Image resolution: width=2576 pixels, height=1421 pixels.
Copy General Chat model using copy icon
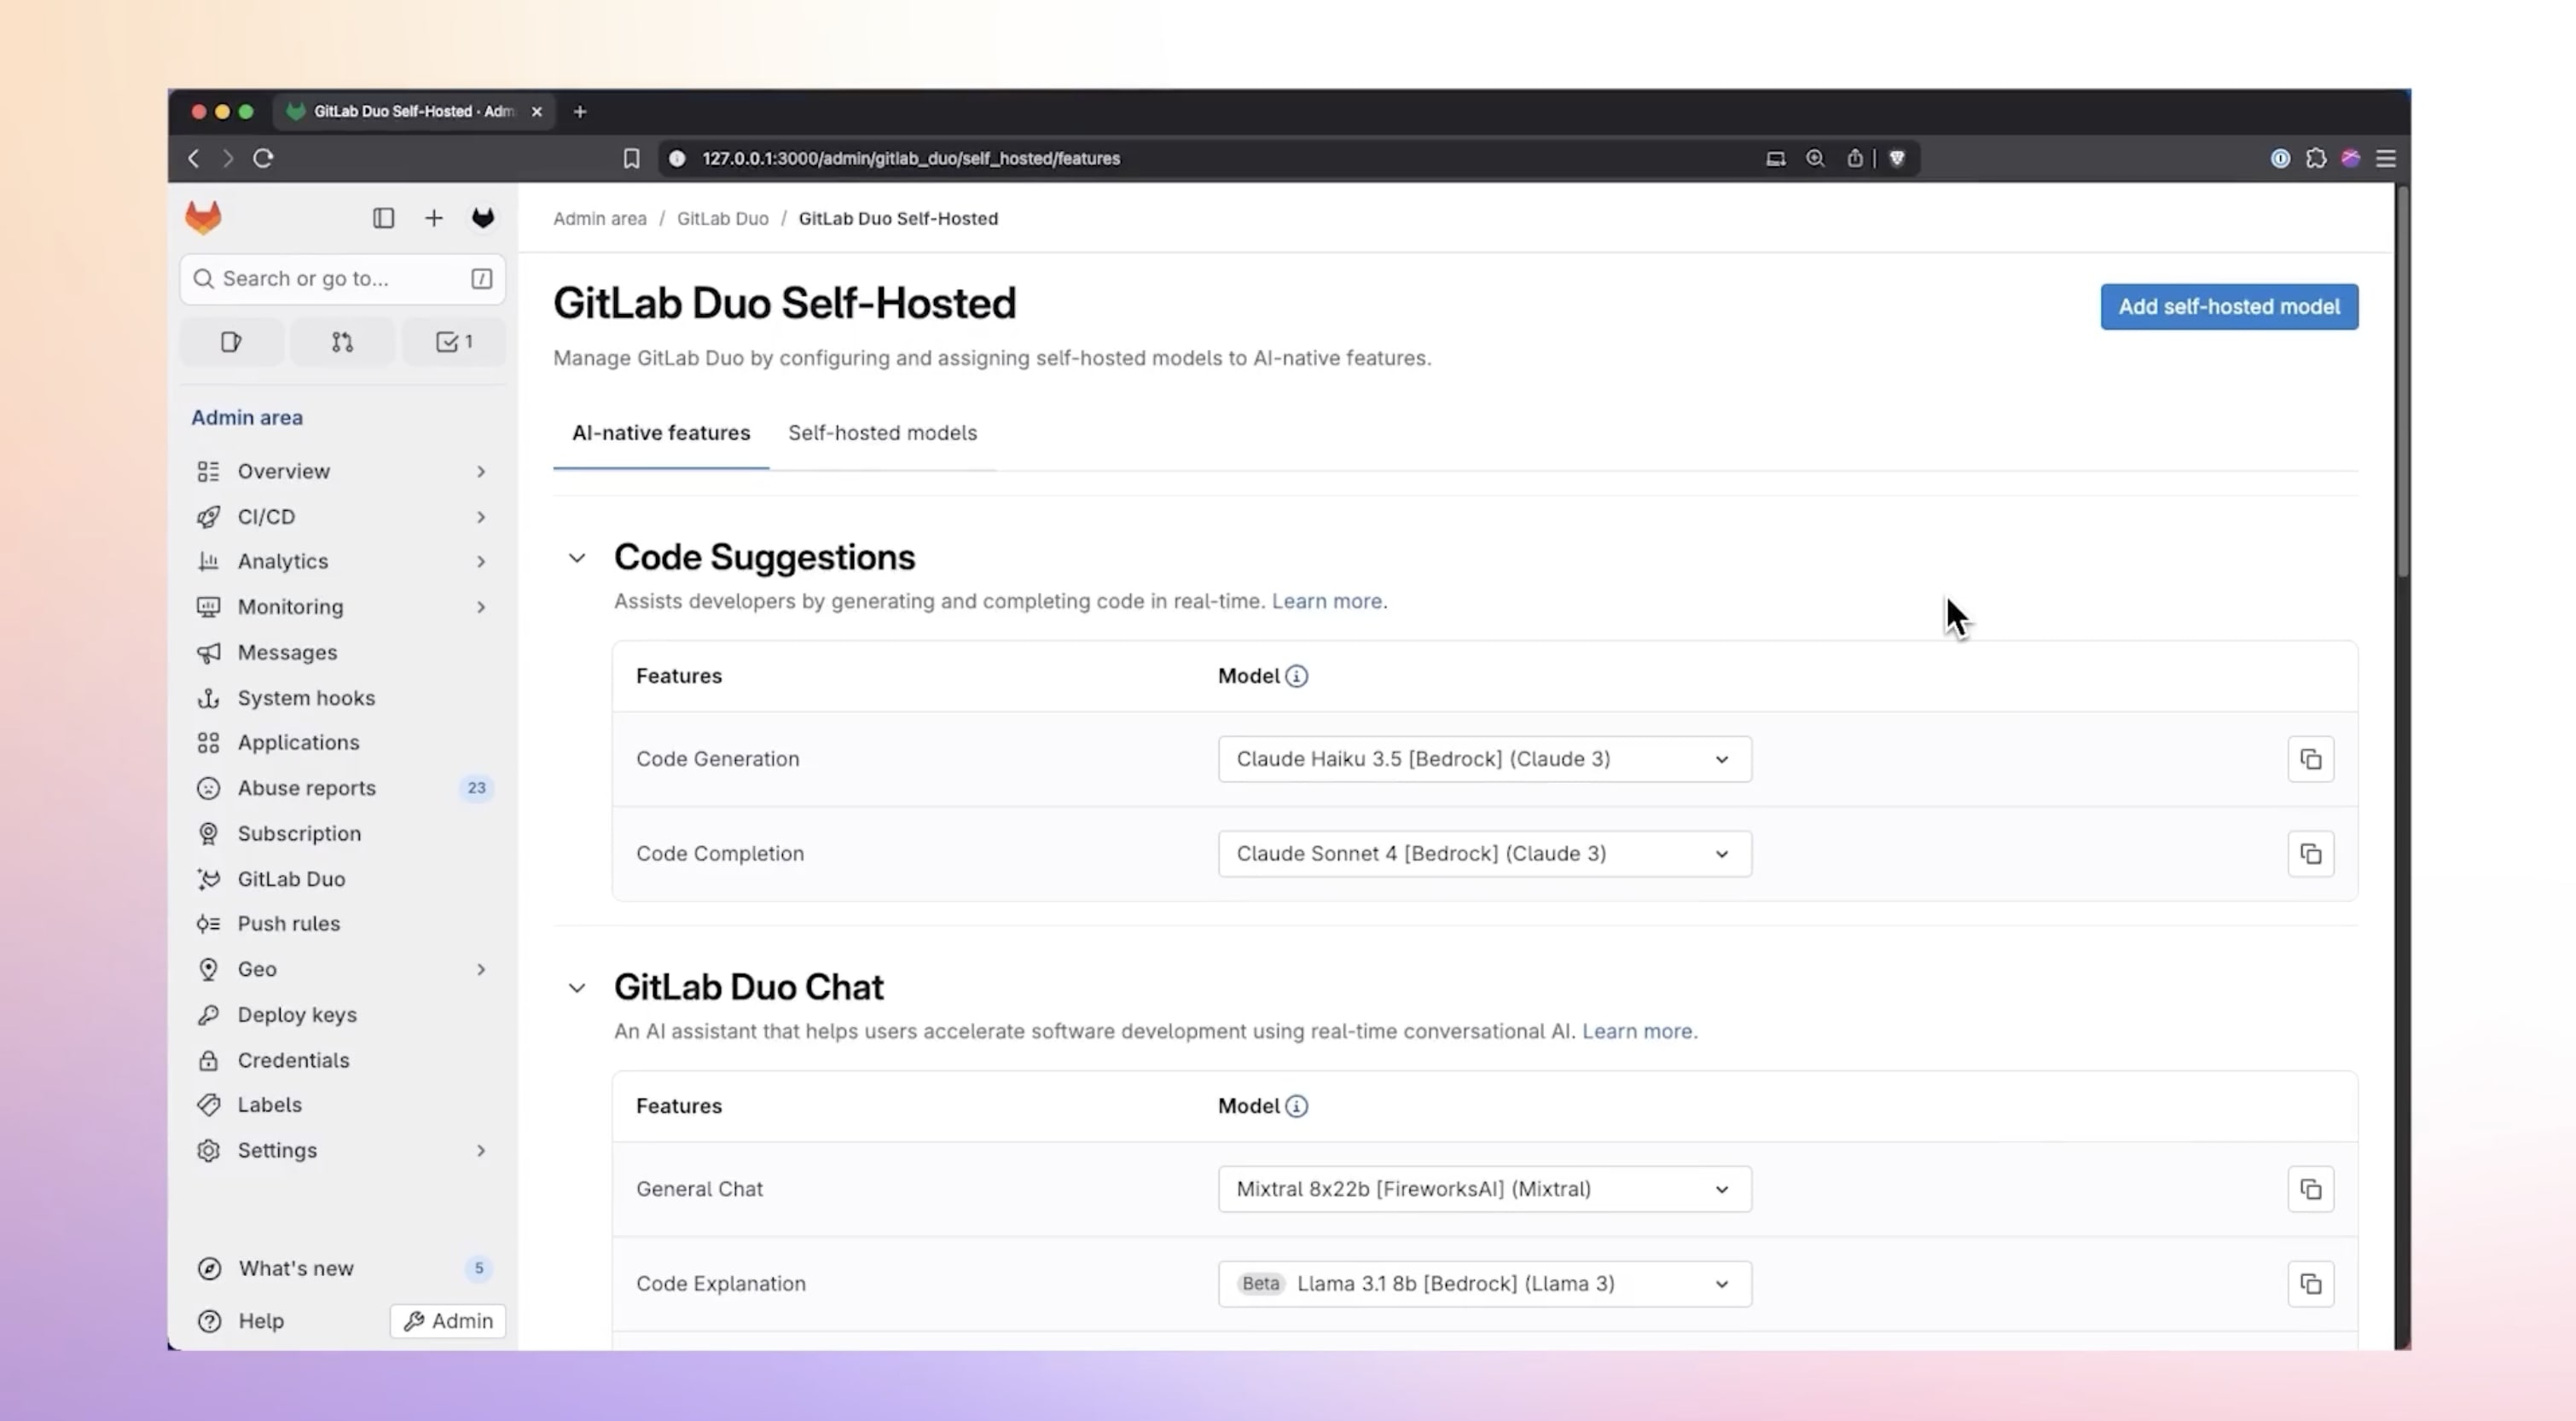[x=2310, y=1189]
